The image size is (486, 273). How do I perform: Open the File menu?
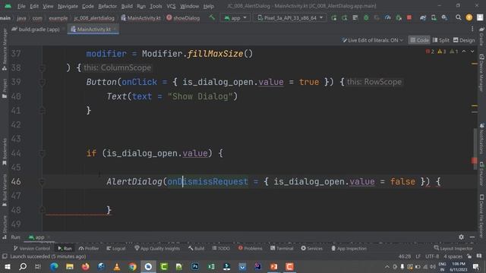[x=21, y=6]
